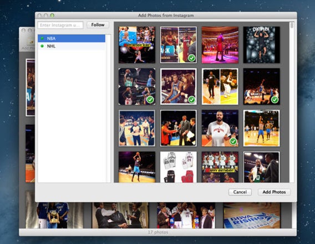Click the Follow button
The height and width of the screenshot is (244, 315).
tap(98, 25)
